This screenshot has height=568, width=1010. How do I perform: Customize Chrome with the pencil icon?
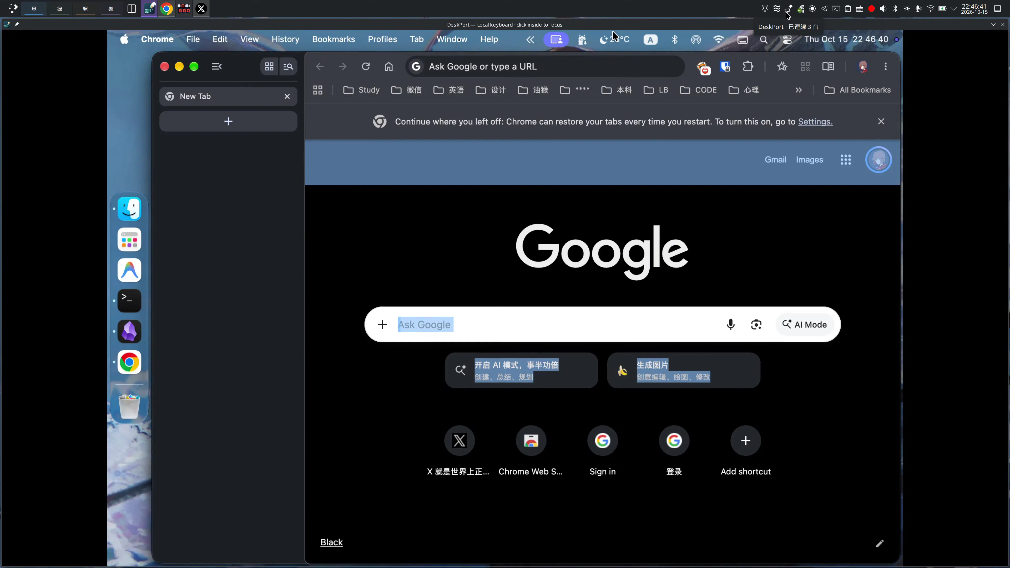point(880,543)
